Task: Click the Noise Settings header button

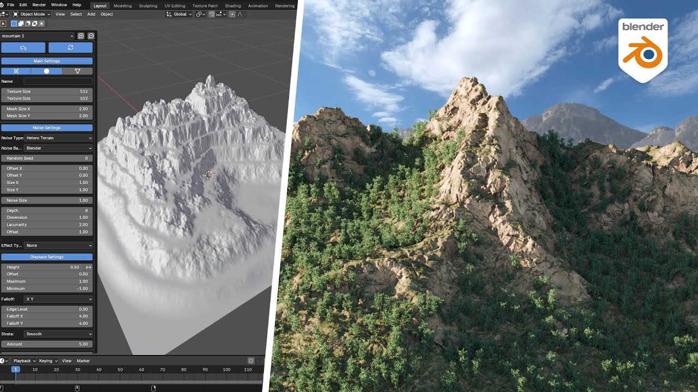Action: tap(47, 127)
